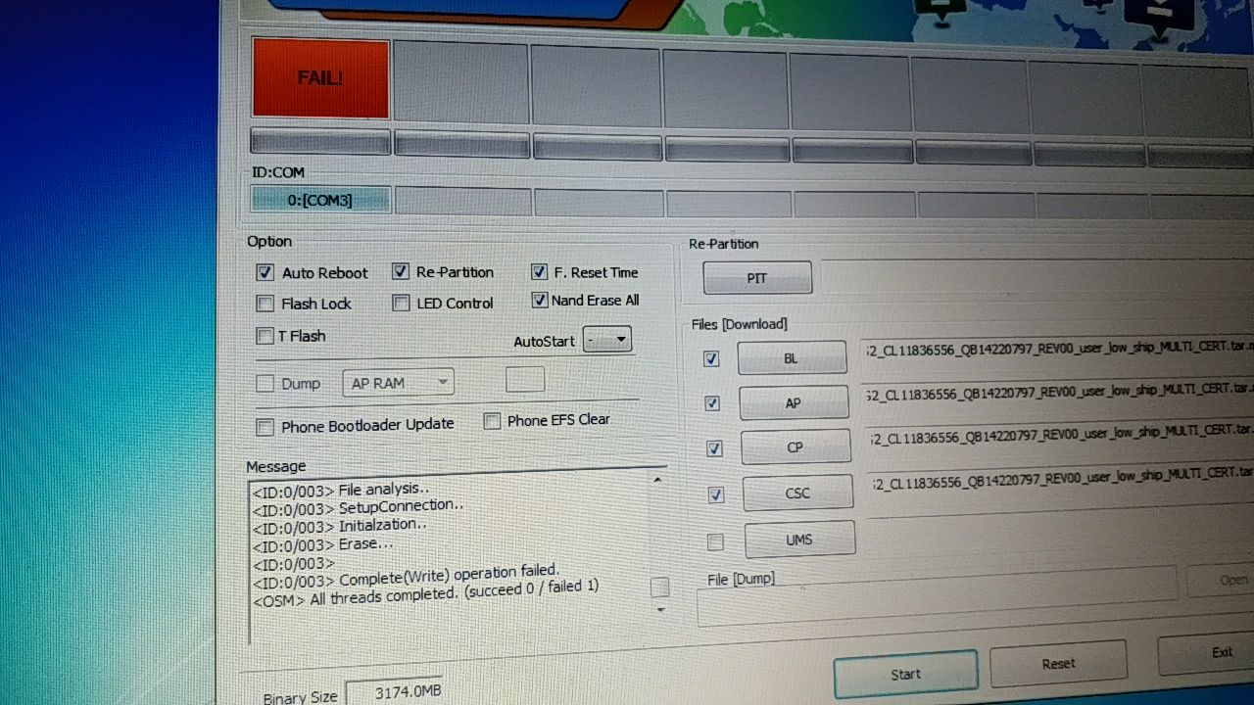Click the BL file button
Viewport: 1254px width, 705px height.
792,358
